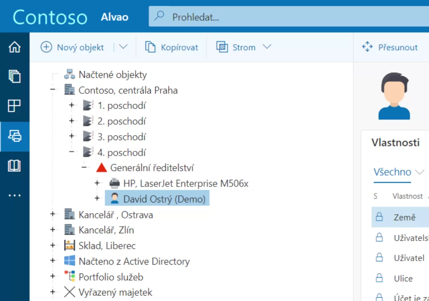Open the Nový objekt dropdown arrow
429x301 pixels.
point(123,47)
